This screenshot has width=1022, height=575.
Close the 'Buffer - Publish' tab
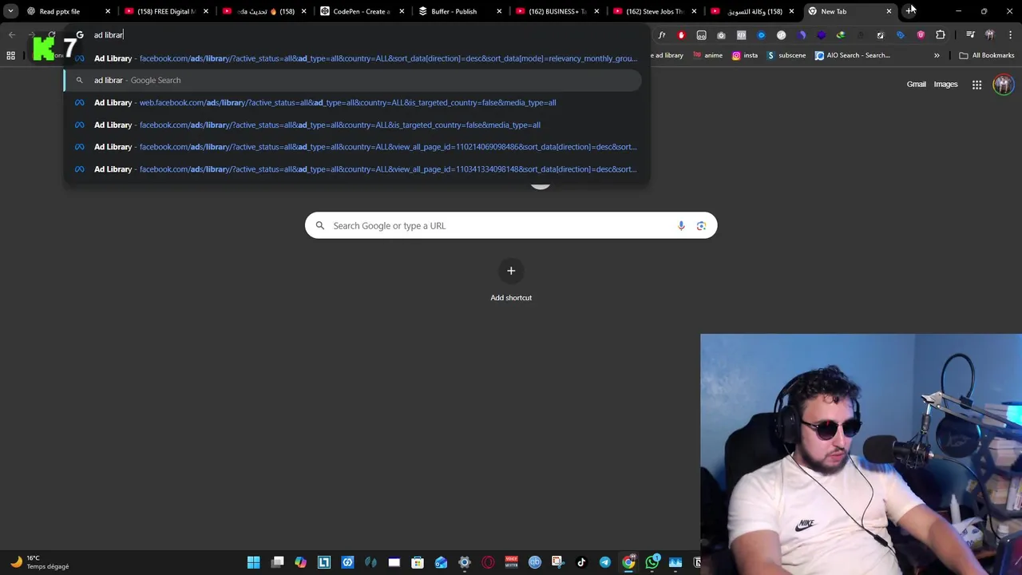499,11
